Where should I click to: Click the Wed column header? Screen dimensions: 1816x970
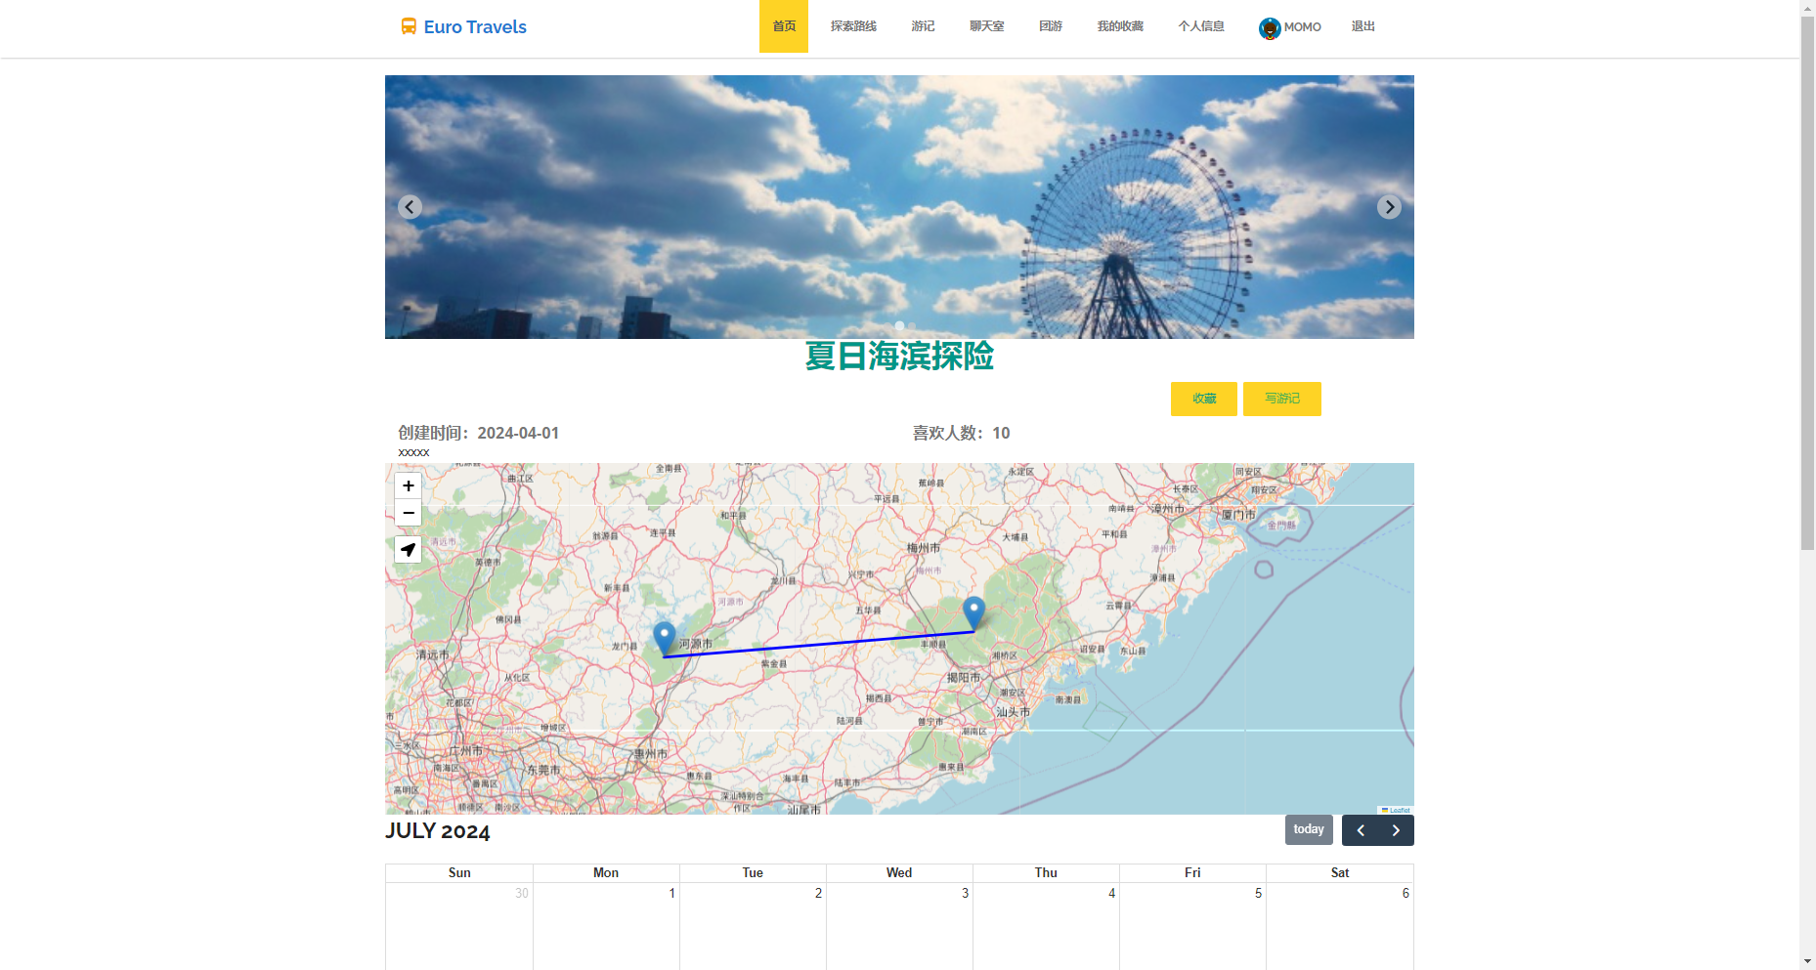tap(899, 872)
